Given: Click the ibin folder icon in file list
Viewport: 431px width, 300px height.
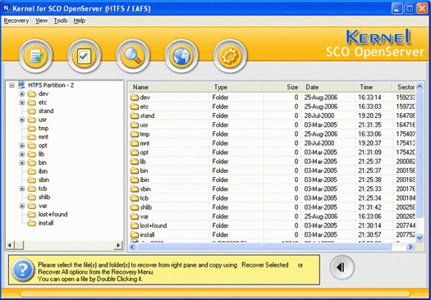Looking at the screenshot, I should click(135, 180).
